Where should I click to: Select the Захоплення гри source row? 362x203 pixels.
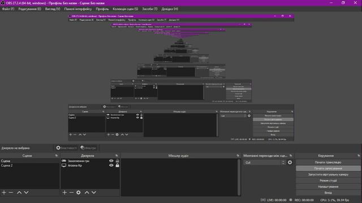pyautogui.click(x=90, y=161)
